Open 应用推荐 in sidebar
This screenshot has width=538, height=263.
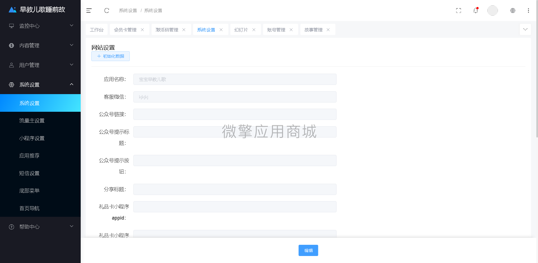click(40, 156)
